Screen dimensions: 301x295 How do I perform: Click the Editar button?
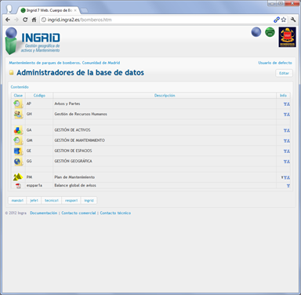284,73
